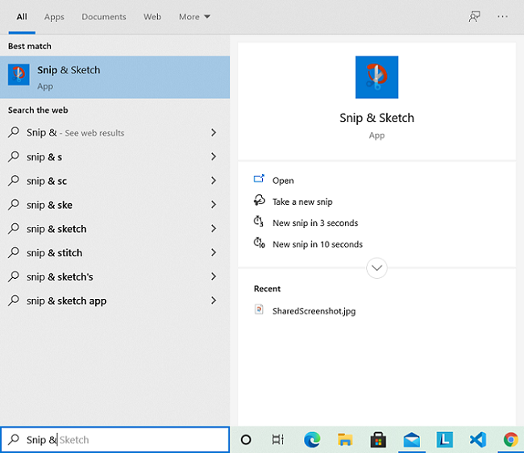This screenshot has width=524, height=453.
Task: Expand the 'snip & sketch app' suggestion arrow
Action: pos(214,301)
